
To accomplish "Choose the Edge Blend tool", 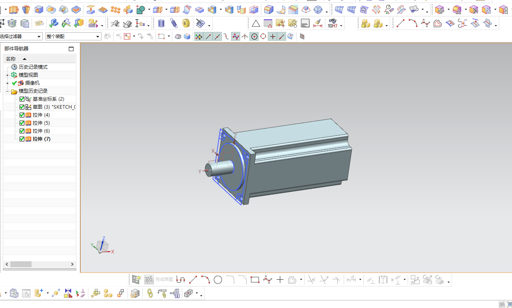I will click(x=268, y=9).
